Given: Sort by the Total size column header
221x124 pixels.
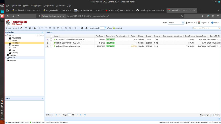Looking at the screenshot, I should [100, 36].
